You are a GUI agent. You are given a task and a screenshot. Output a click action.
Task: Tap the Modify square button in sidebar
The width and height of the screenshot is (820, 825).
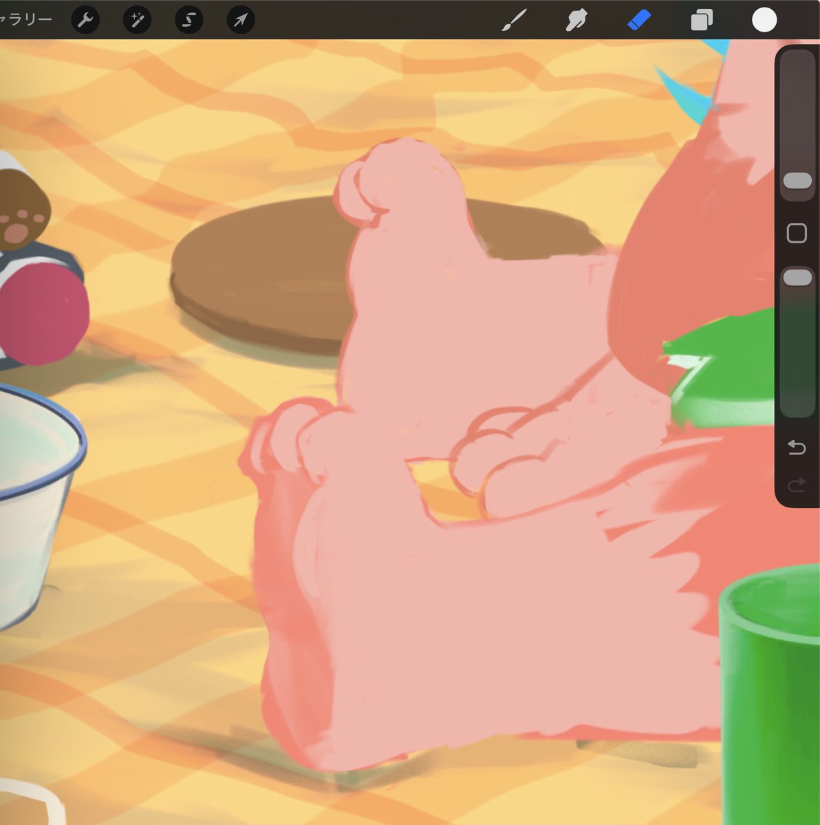(x=797, y=233)
